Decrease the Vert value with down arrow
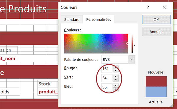177x109 pixels. coord(115,80)
